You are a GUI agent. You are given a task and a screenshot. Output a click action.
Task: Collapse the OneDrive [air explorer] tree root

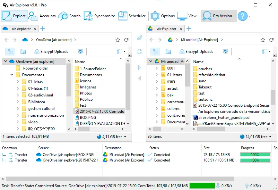point(5,61)
